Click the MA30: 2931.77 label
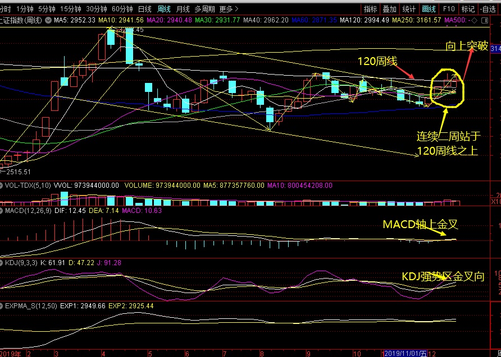Screen dimensions: 501x357 pos(217,20)
